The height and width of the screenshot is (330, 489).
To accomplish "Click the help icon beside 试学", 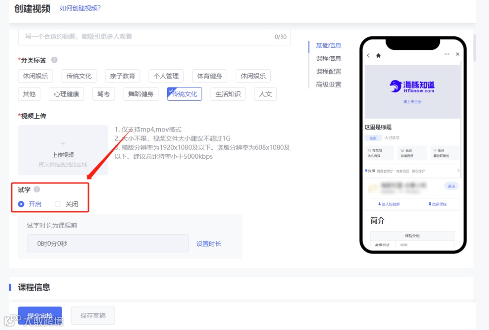I will [x=37, y=189].
